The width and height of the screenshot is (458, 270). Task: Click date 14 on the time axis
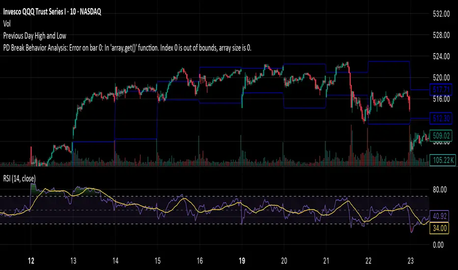click(x=115, y=261)
